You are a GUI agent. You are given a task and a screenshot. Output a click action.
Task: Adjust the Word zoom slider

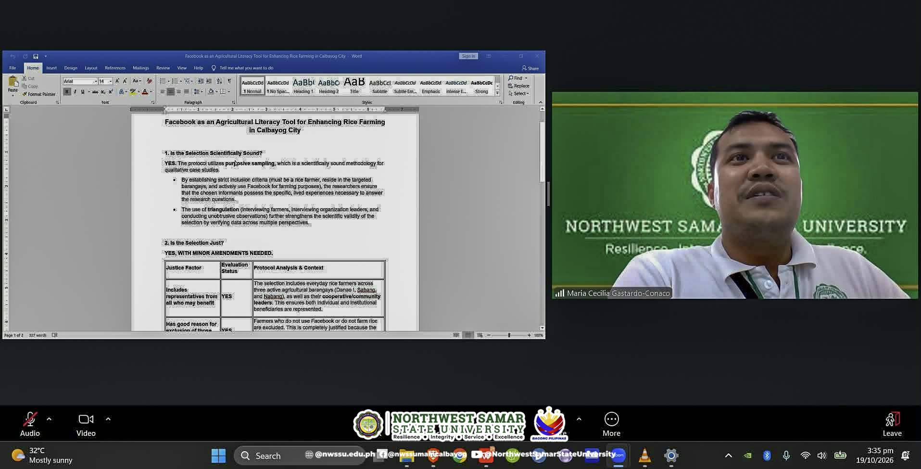tap(509, 335)
